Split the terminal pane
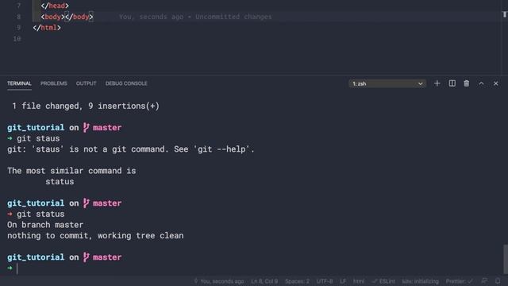 [452, 83]
